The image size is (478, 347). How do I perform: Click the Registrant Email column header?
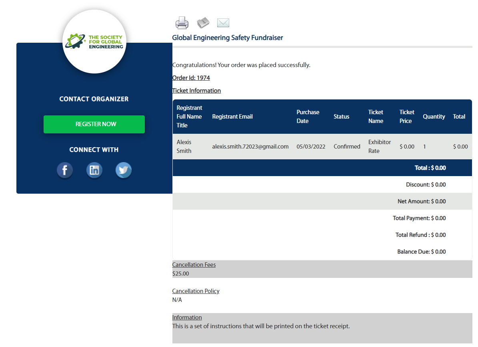[x=232, y=117]
